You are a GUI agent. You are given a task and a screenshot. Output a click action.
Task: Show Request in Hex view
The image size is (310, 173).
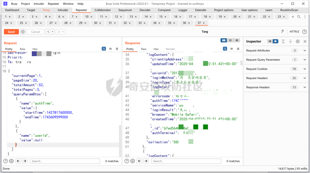pyautogui.click(x=35, y=49)
